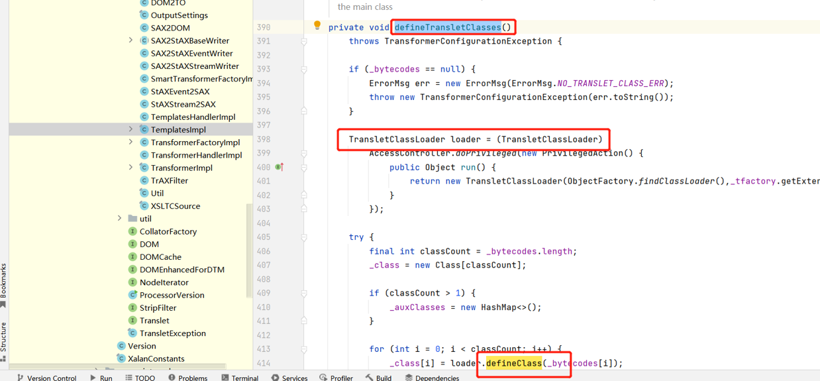The height and width of the screenshot is (381, 820).
Task: Expand the TemplatesImpl tree node
Action: click(130, 130)
